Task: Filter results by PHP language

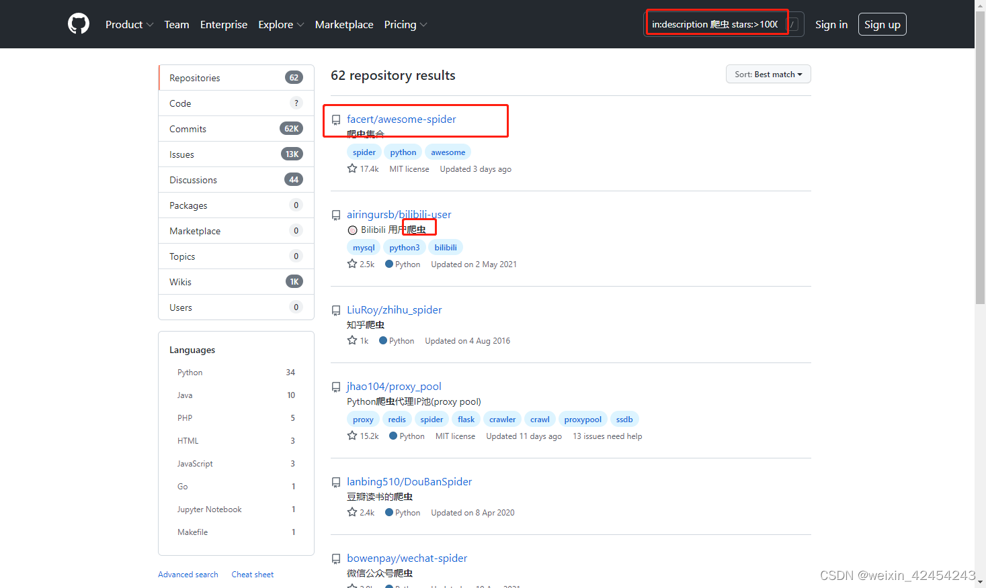Action: coord(236,418)
